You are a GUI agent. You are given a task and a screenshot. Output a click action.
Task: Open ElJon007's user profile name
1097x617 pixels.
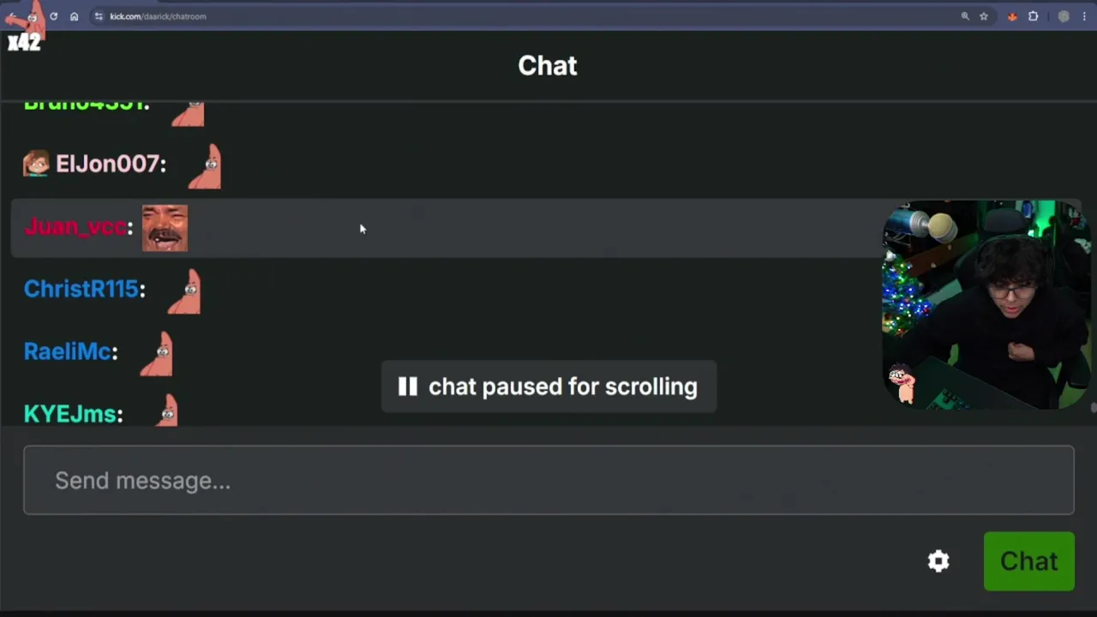(108, 164)
